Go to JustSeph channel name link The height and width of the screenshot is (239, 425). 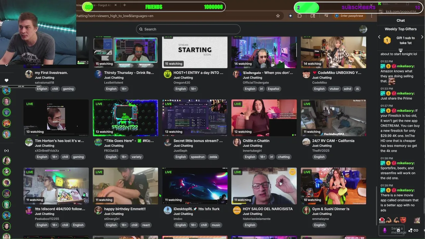click(180, 151)
